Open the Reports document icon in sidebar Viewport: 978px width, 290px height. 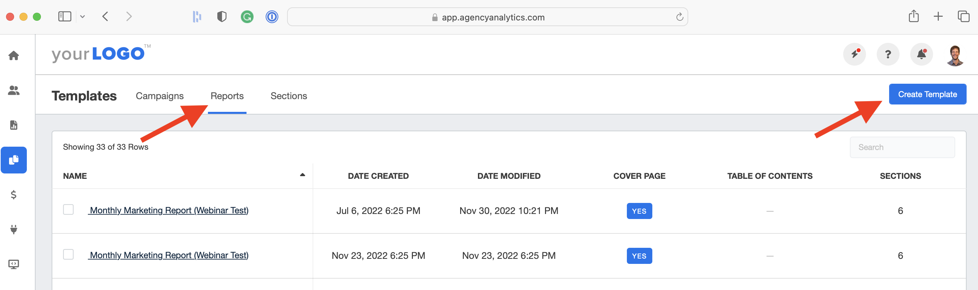pyautogui.click(x=14, y=125)
